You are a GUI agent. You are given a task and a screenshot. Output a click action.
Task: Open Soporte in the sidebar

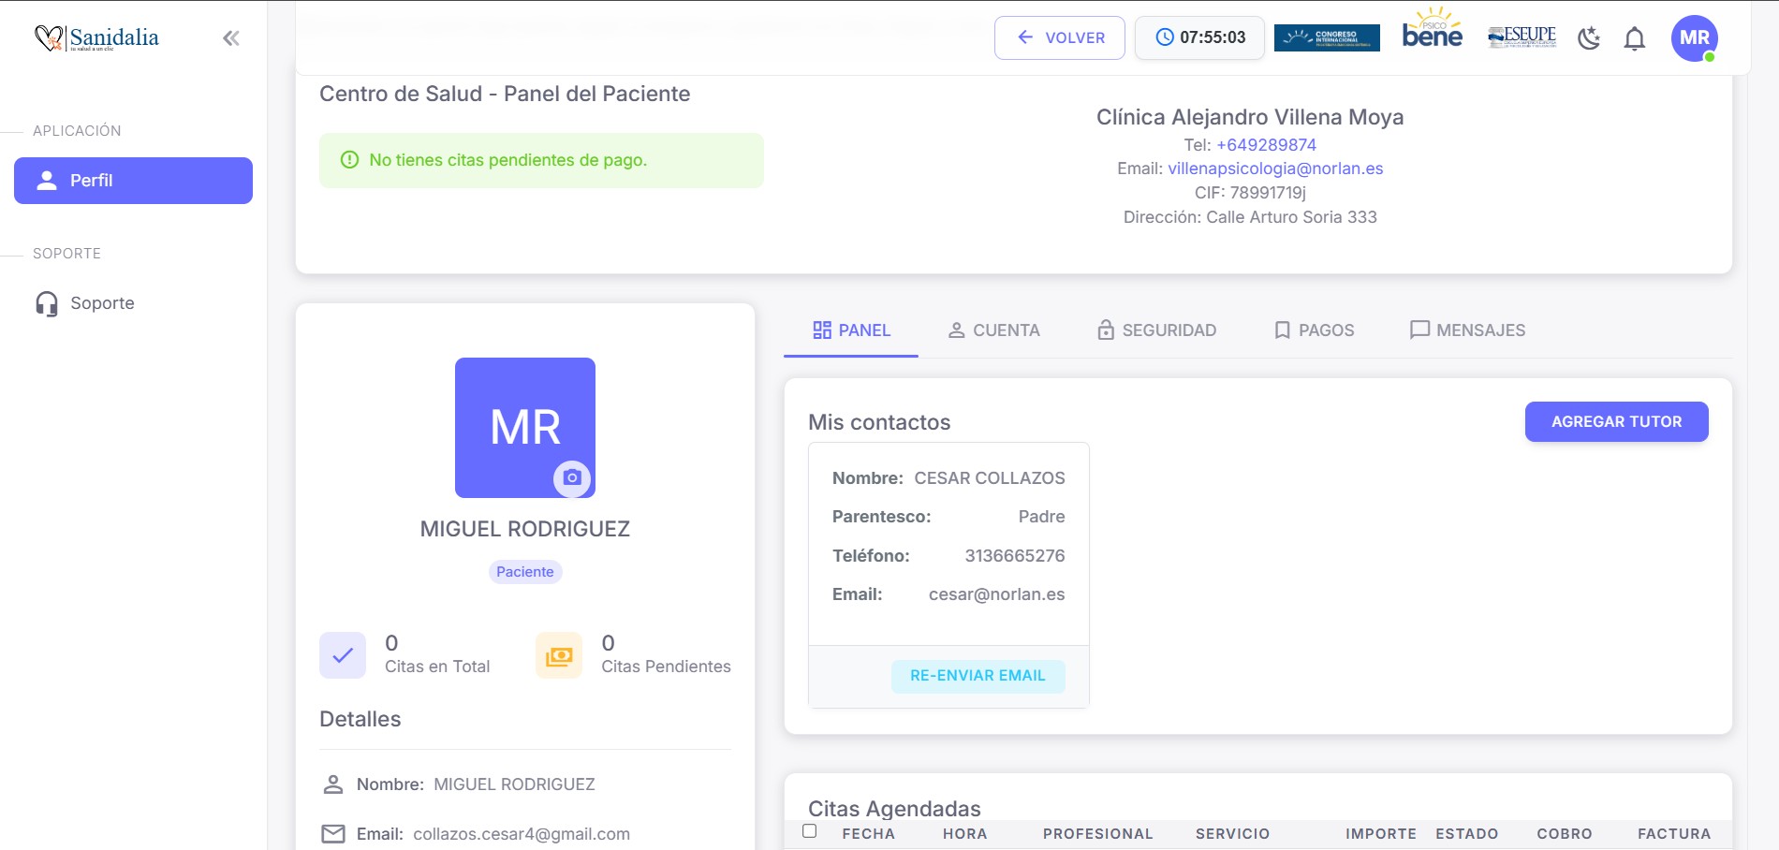click(x=102, y=303)
